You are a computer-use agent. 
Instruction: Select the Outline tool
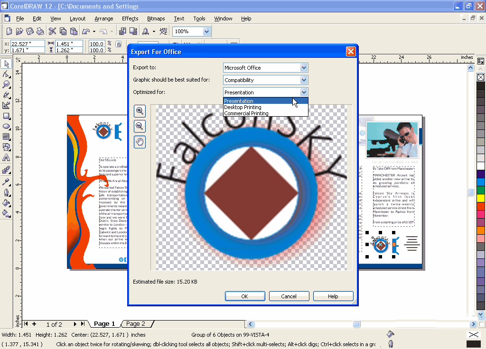[6, 193]
